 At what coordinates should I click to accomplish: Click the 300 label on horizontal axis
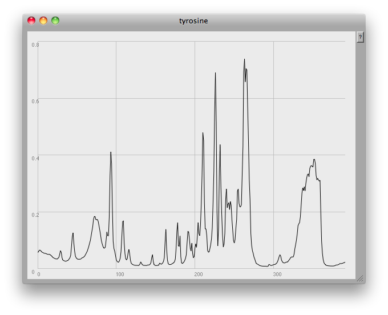[x=277, y=275]
